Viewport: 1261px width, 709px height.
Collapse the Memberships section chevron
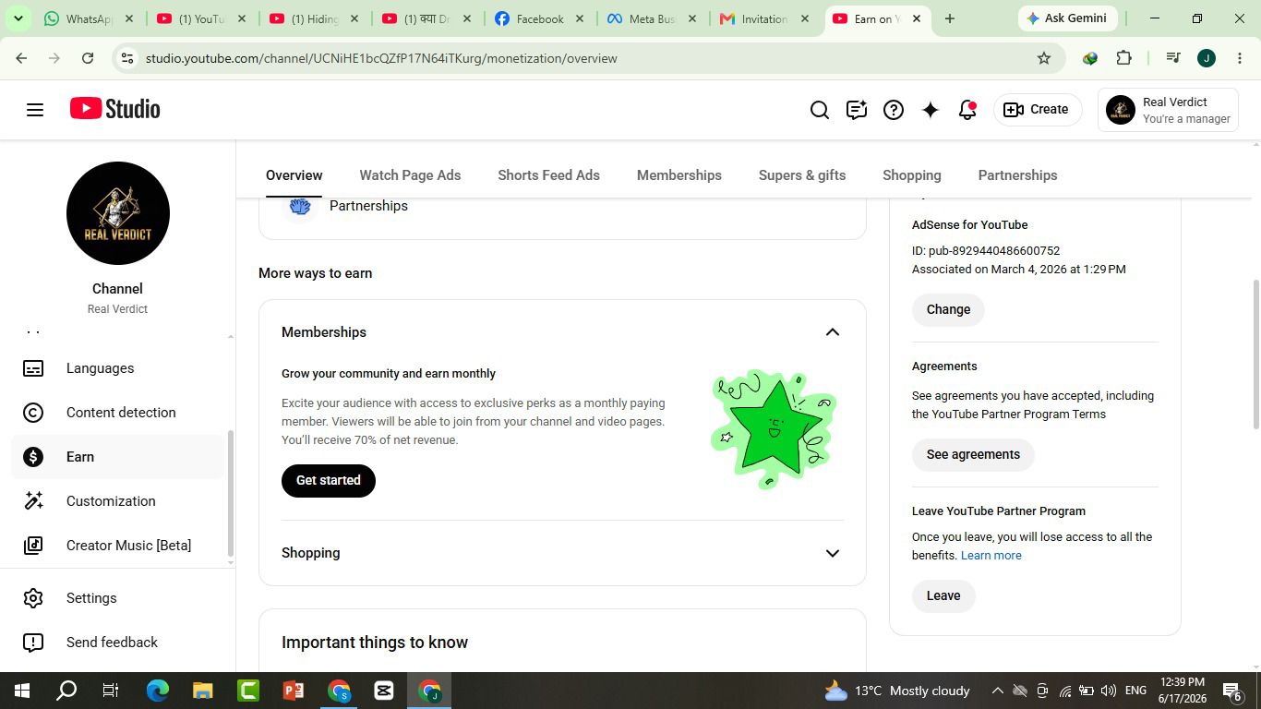pos(833,332)
